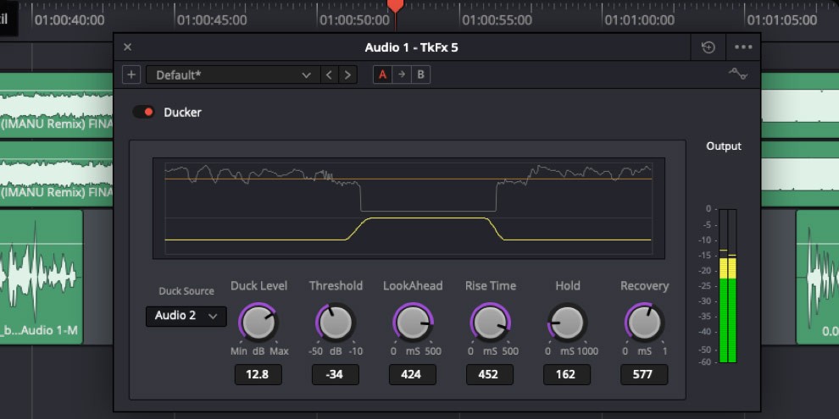
Task: Toggle the Ducker enable switch
Action: [x=144, y=112]
